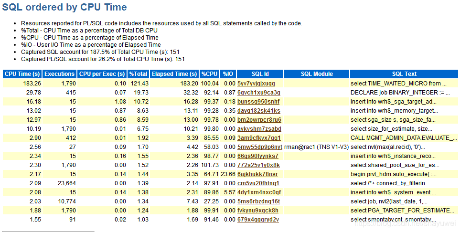Click text 'CALL MGMT_ADMIN_DATA.EVALUATE_...'
The width and height of the screenshot is (460, 232).
pyautogui.click(x=404, y=138)
